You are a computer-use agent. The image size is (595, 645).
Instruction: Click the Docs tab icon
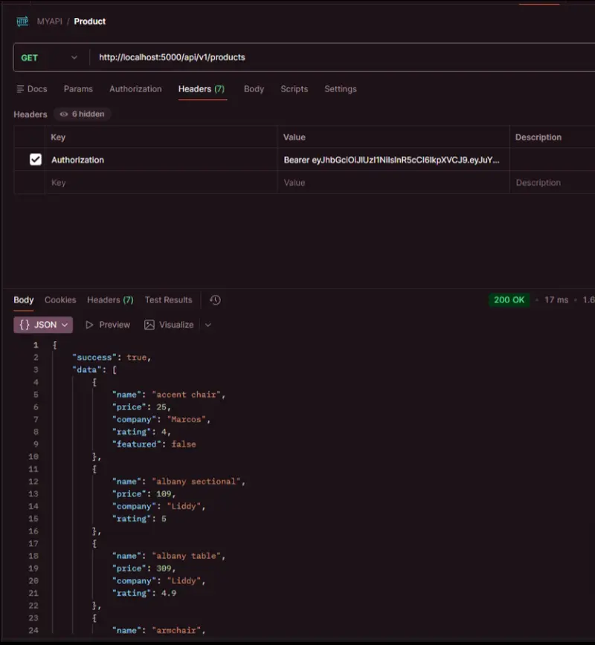click(x=20, y=89)
